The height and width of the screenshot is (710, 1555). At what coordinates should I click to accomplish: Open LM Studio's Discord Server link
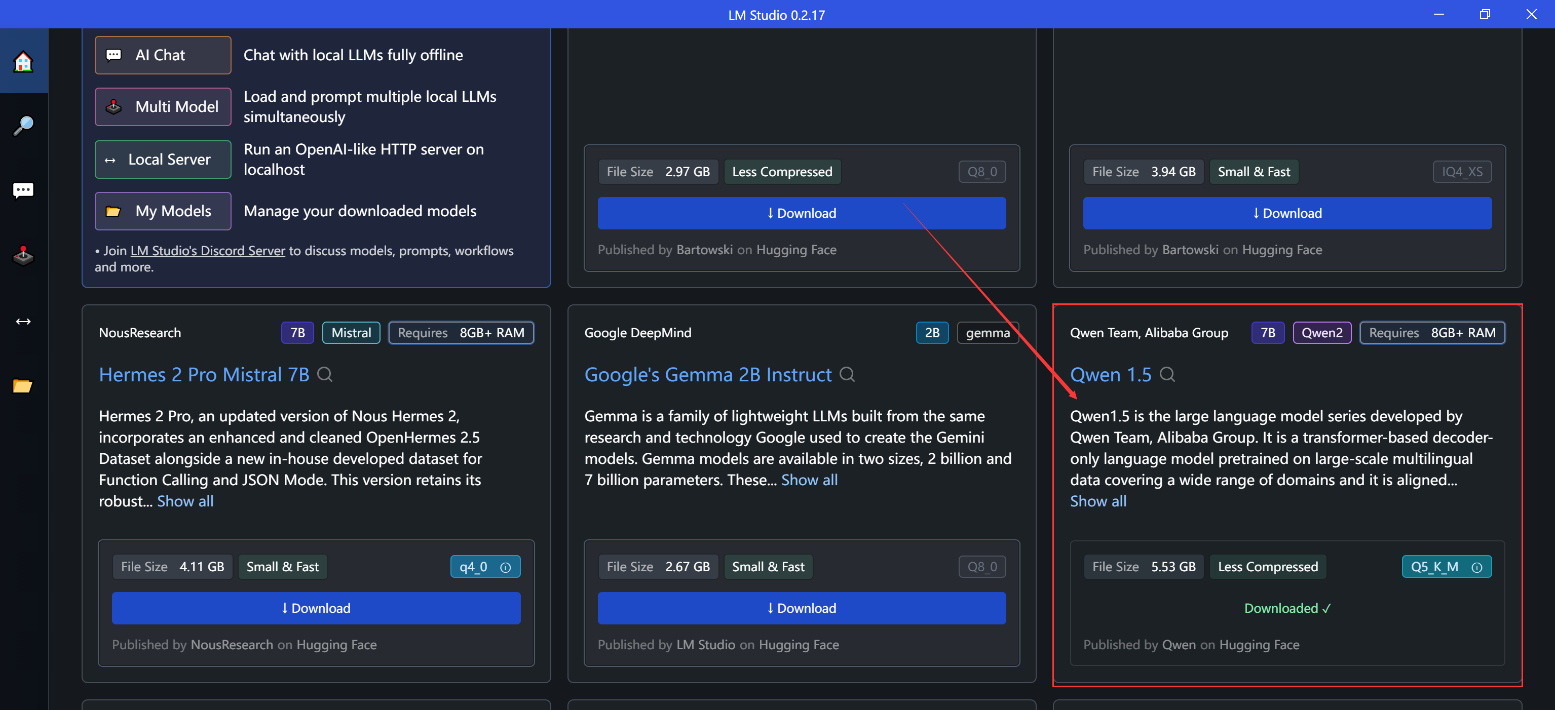point(208,250)
